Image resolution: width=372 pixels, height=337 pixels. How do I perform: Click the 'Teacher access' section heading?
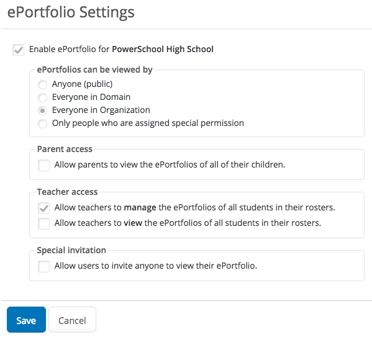(67, 192)
